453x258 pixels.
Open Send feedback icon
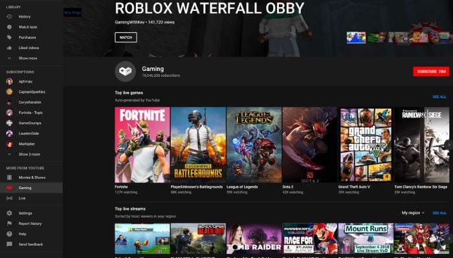[9, 244]
